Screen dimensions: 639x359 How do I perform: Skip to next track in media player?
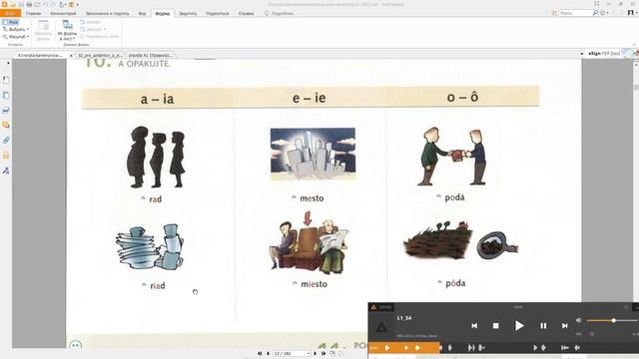point(564,326)
